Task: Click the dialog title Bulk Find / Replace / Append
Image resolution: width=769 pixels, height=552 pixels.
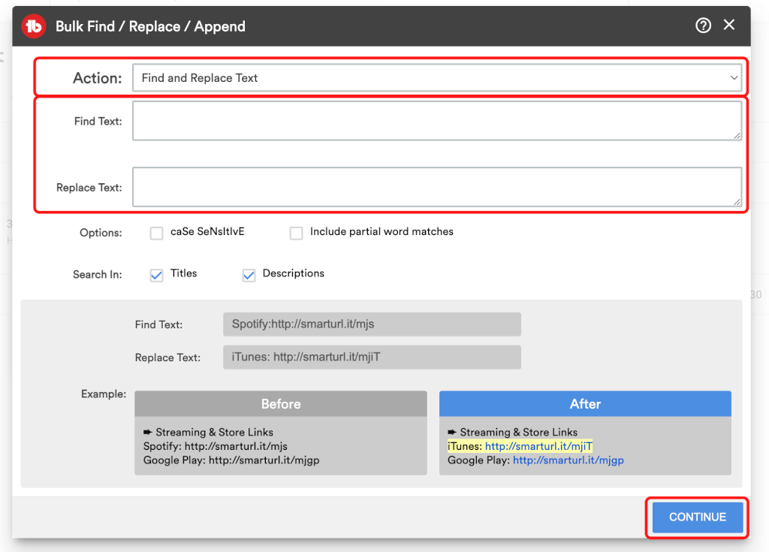Action: pos(150,26)
